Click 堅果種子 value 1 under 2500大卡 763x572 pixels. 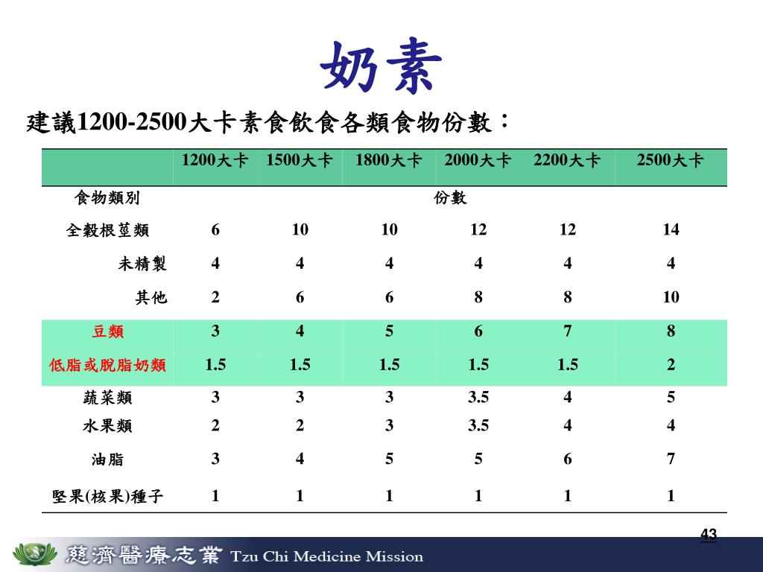(671, 495)
